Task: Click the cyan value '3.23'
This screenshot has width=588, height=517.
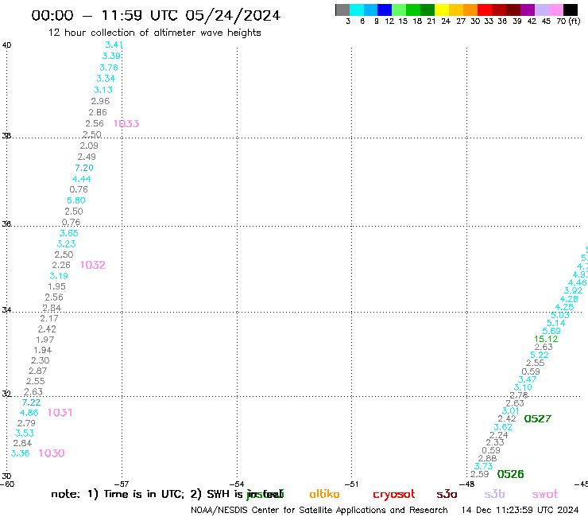Action: [x=67, y=244]
